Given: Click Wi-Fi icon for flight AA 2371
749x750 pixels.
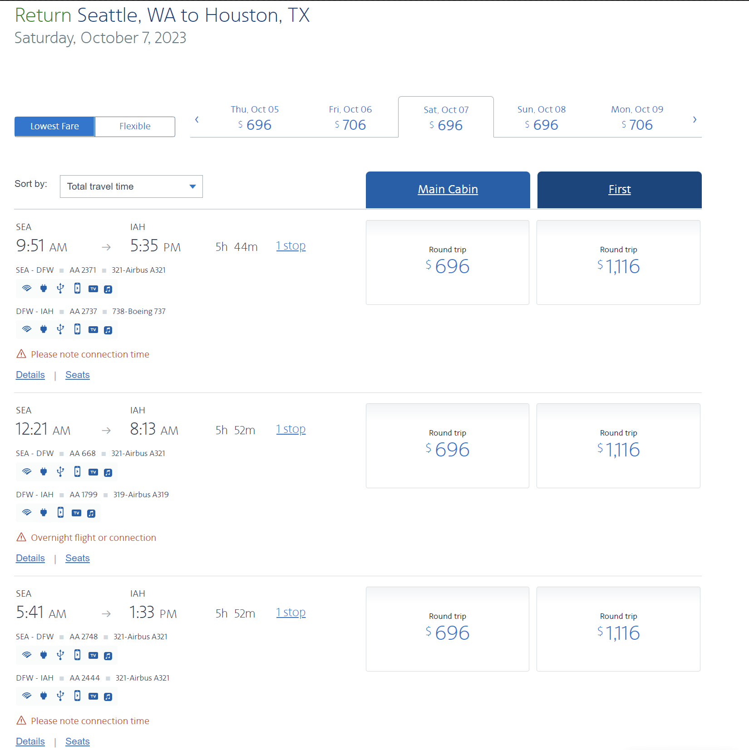Looking at the screenshot, I should (27, 289).
